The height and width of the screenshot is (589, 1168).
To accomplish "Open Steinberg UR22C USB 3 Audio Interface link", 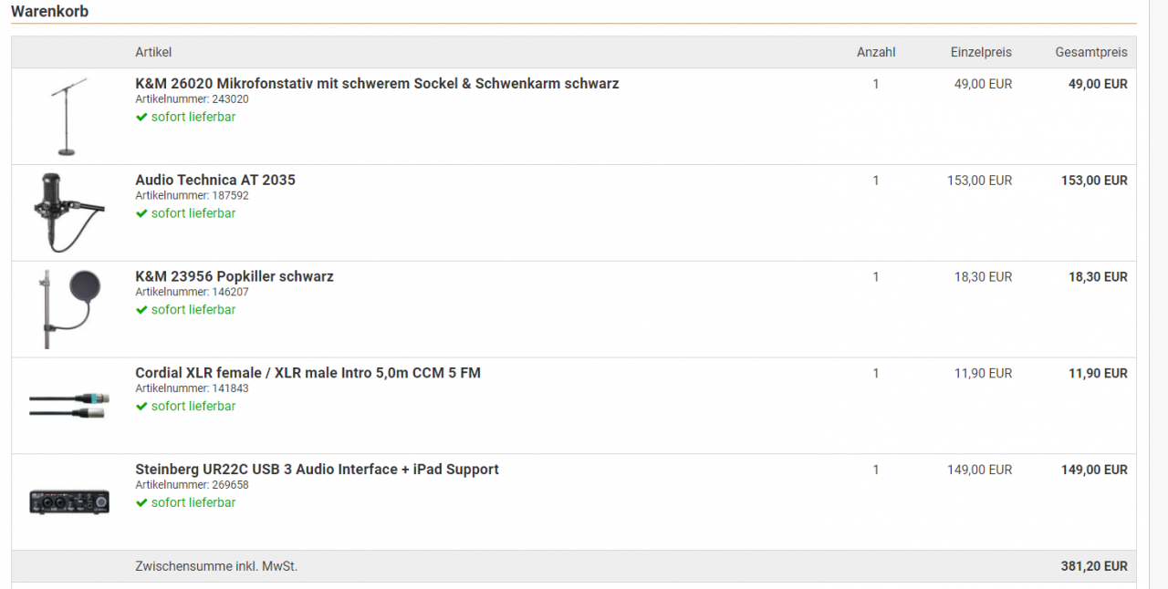I will click(317, 470).
